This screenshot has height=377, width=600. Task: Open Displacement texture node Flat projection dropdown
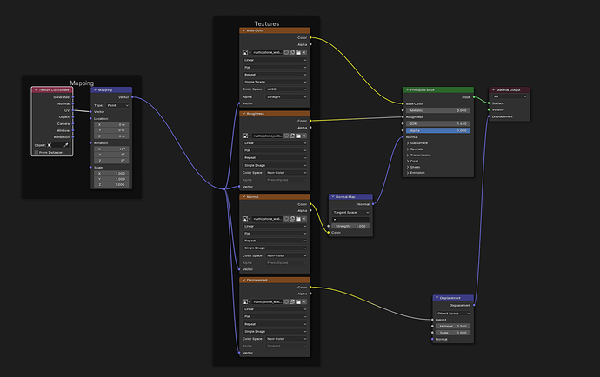tap(275, 316)
